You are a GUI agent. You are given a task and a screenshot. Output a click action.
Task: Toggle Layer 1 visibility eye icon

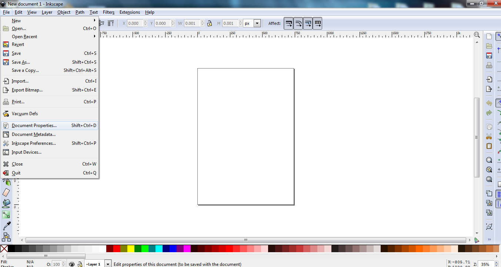click(72, 264)
